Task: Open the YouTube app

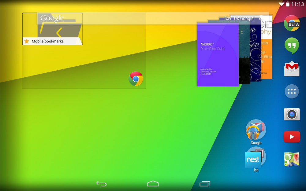Action: pos(292,137)
